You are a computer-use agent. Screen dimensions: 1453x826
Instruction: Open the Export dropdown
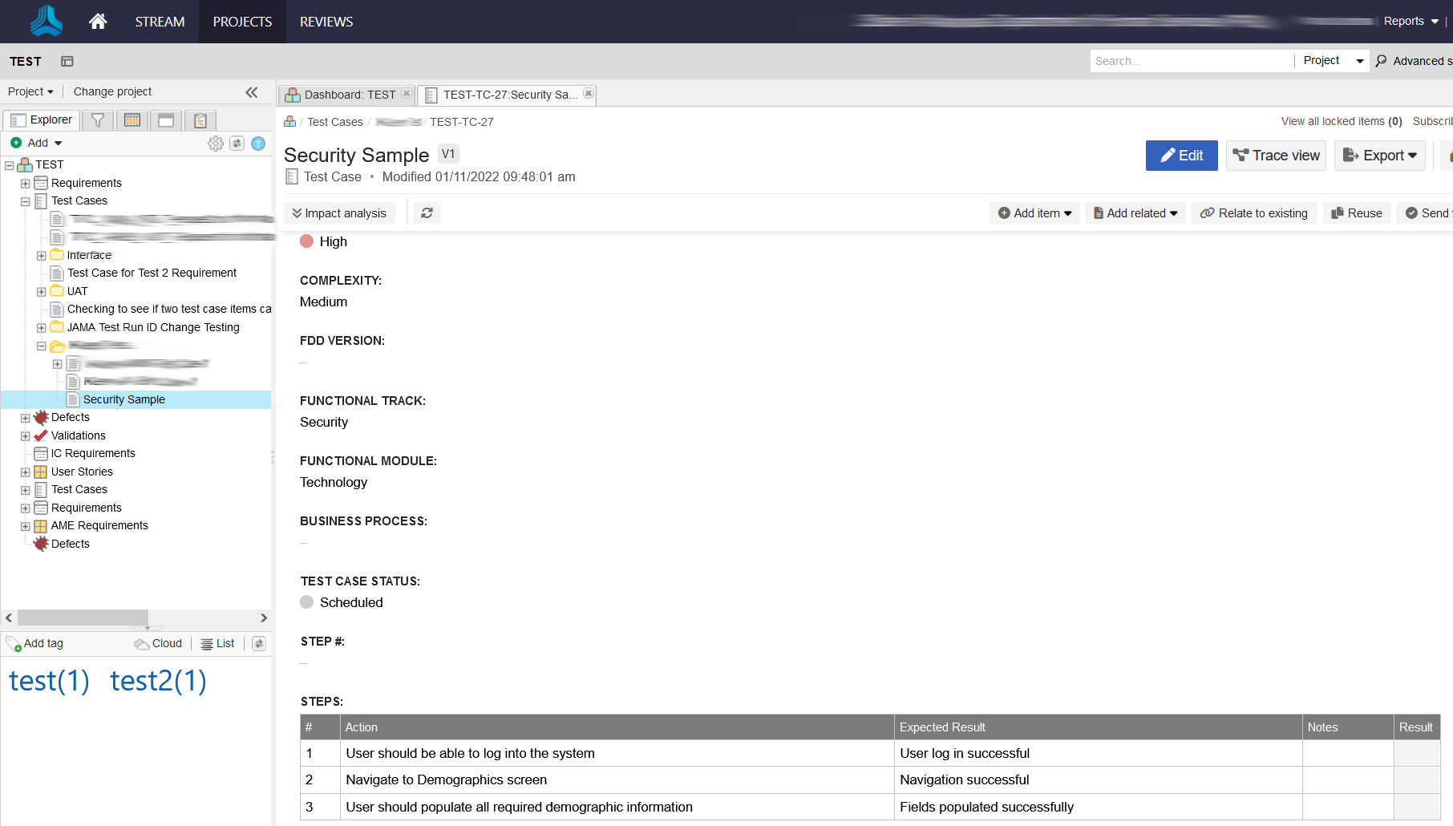[x=1379, y=156]
